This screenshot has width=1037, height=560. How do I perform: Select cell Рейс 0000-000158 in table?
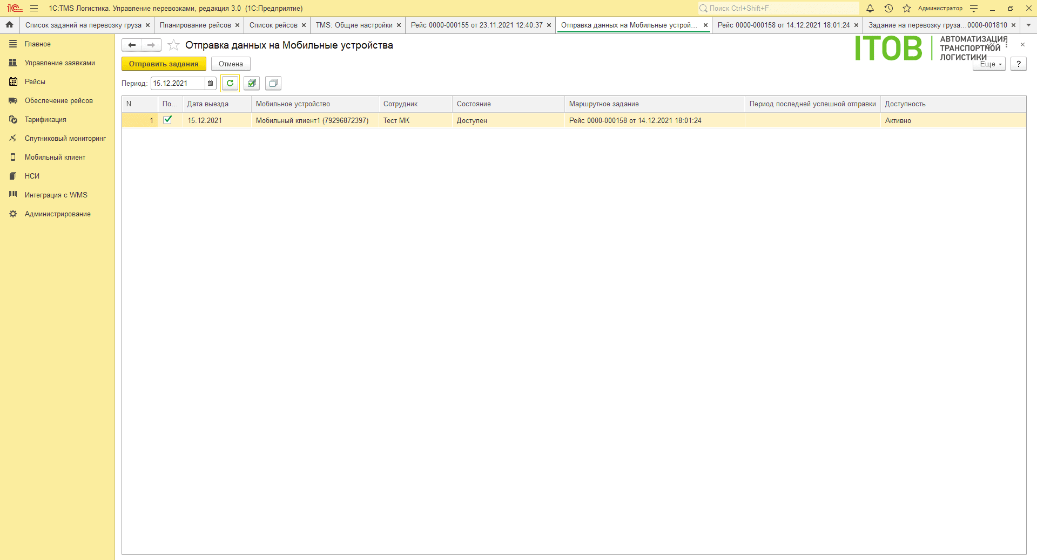(x=655, y=120)
